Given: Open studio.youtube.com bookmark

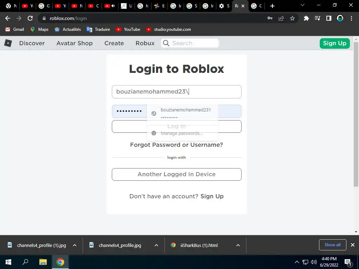Looking at the screenshot, I should (169, 29).
